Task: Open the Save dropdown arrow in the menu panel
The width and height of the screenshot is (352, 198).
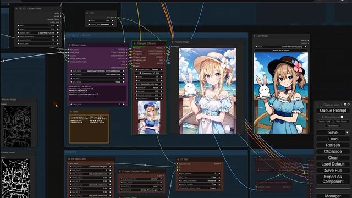Action: coord(347,133)
